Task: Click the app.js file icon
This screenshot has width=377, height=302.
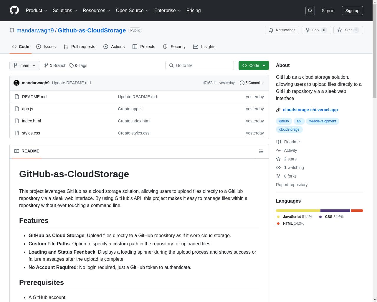Action: 17,109
